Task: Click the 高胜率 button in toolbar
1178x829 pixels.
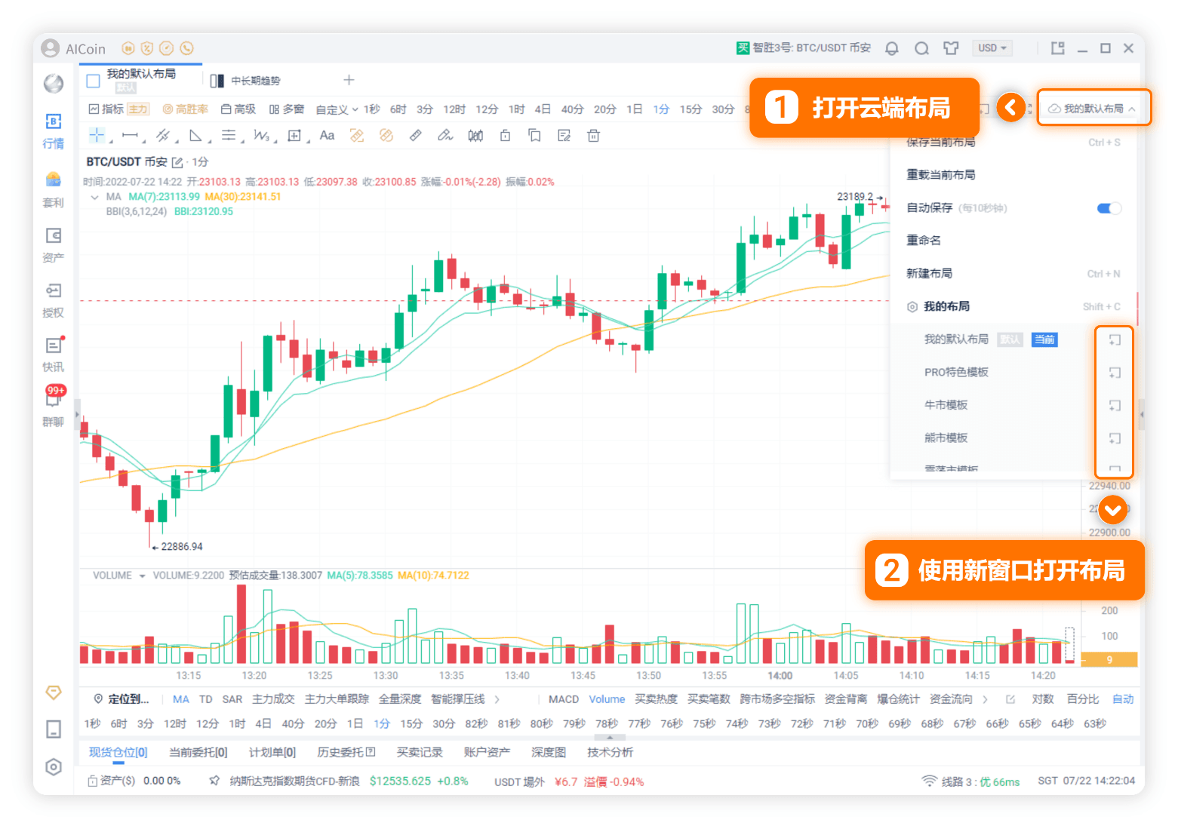Action: [x=186, y=109]
